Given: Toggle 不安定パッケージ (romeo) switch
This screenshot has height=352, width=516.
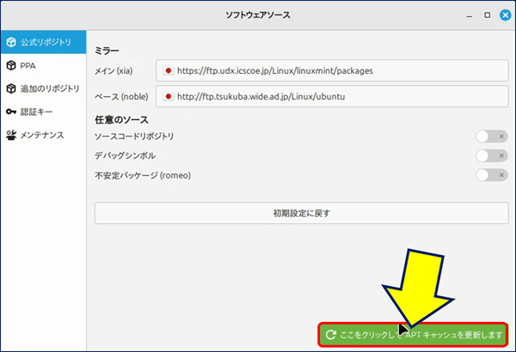Looking at the screenshot, I should coord(492,175).
